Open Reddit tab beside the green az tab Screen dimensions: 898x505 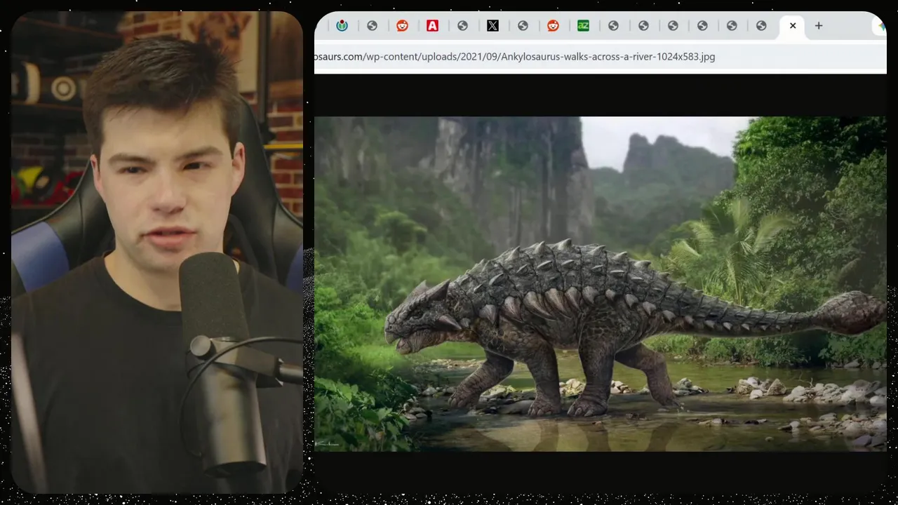pos(553,26)
